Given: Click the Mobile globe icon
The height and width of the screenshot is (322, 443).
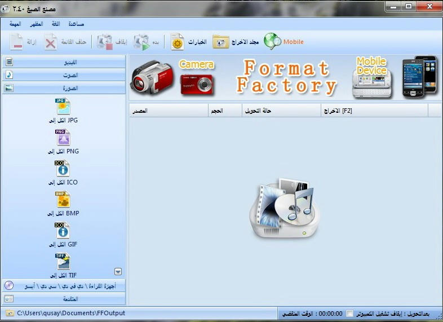Looking at the screenshot, I should [273, 41].
